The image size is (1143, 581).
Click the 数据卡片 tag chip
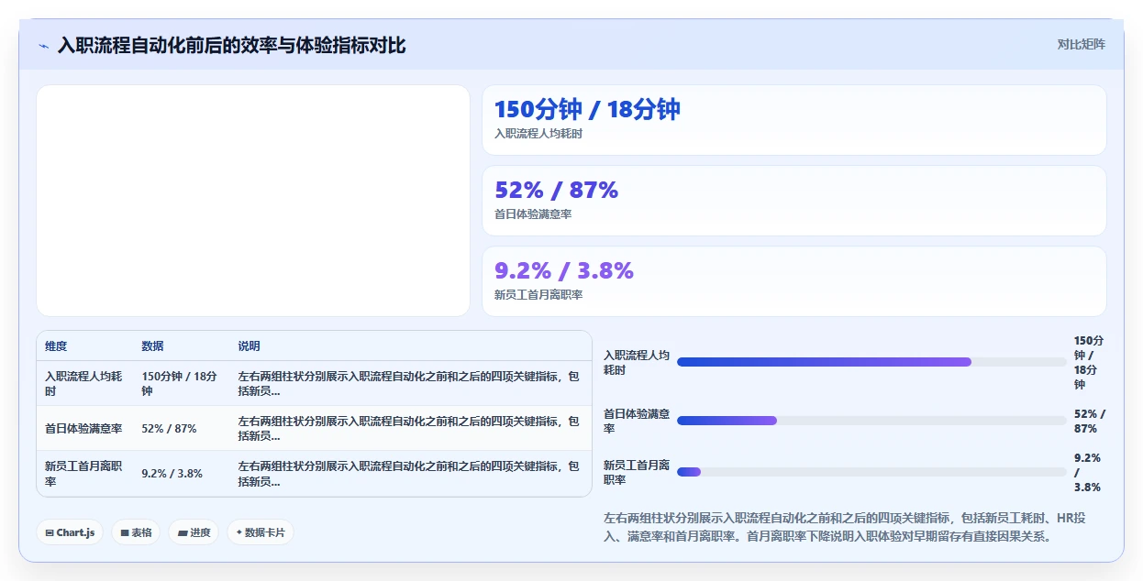click(261, 532)
